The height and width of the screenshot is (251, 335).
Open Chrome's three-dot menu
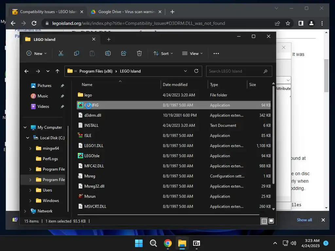pos(322,23)
